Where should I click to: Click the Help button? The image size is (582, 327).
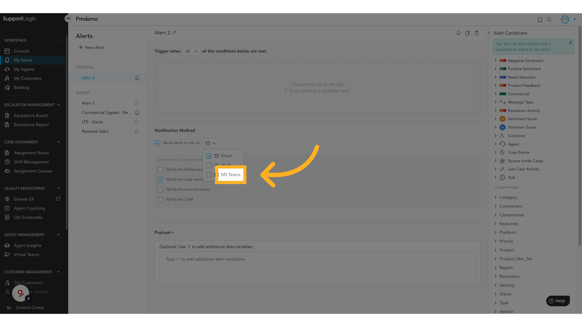click(x=558, y=301)
